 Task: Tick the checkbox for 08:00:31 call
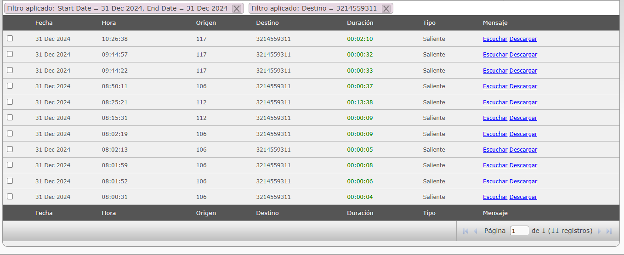point(10,197)
